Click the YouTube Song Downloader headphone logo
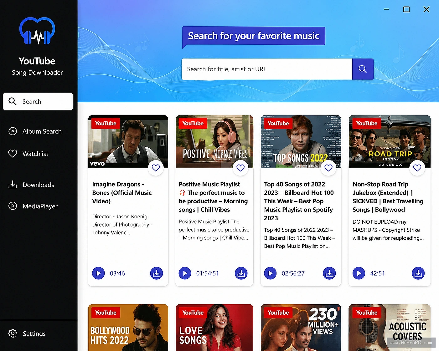The height and width of the screenshot is (351, 439). point(37,31)
